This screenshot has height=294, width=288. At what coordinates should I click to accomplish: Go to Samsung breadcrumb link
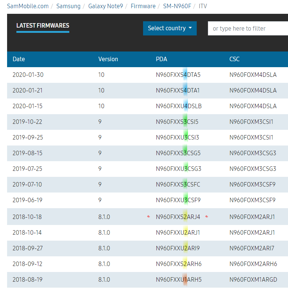point(68,6)
